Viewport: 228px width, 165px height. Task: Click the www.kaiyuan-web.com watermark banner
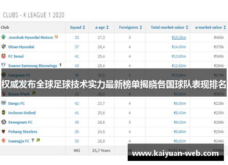(176, 153)
